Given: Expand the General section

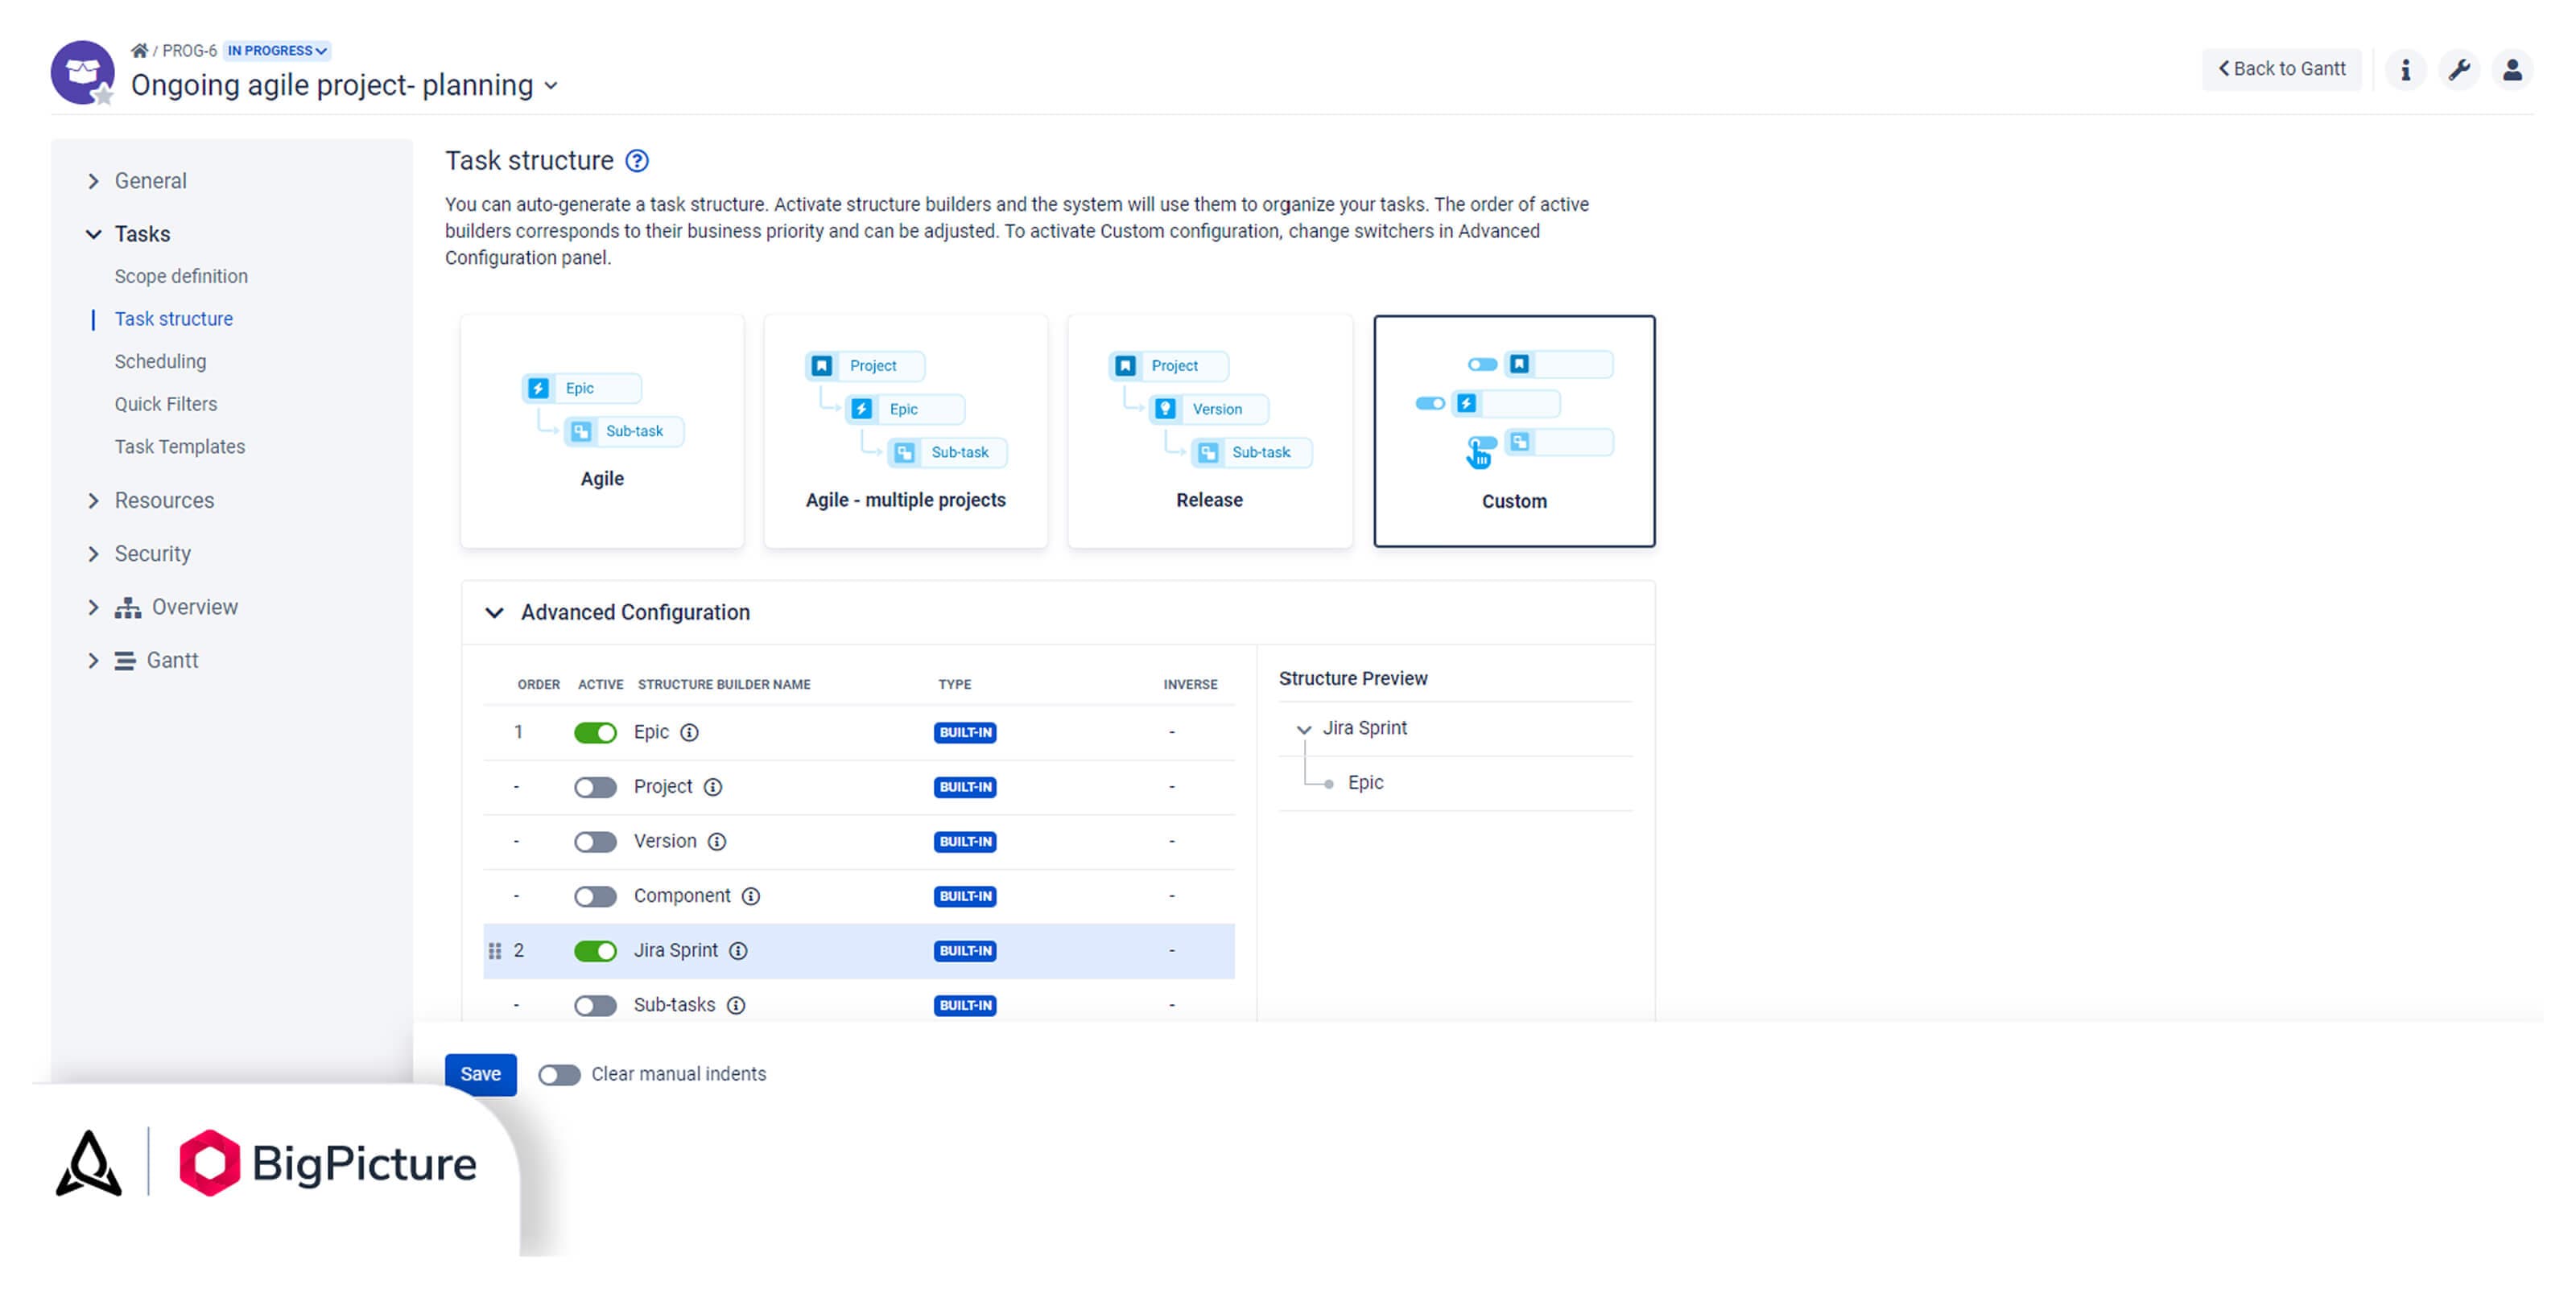Looking at the screenshot, I should click(93, 181).
